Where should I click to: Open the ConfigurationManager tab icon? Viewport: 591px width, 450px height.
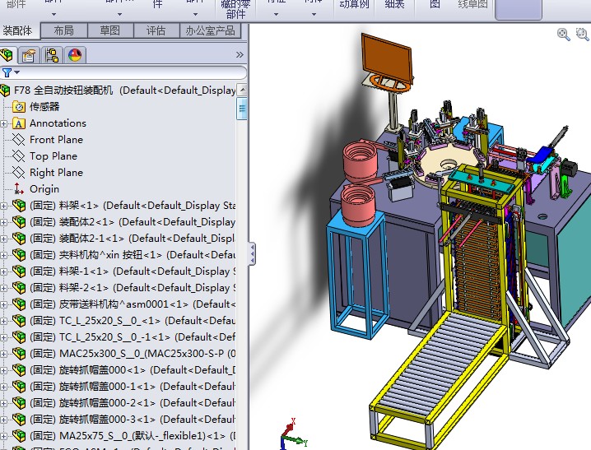(52, 55)
